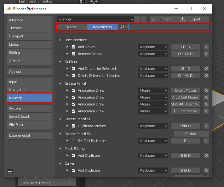Remove D Left Mouse Annotation Draw item
The width and height of the screenshot is (224, 187).
(206, 90)
